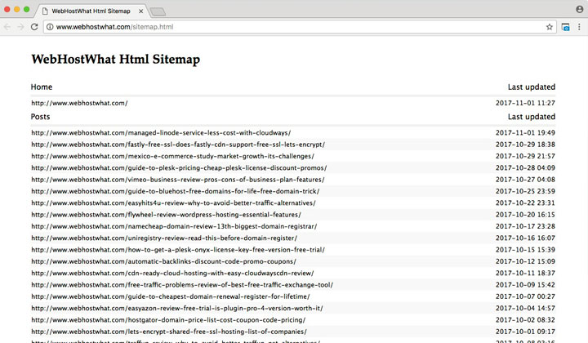Open the Chrome three-dot menu

[579, 27]
